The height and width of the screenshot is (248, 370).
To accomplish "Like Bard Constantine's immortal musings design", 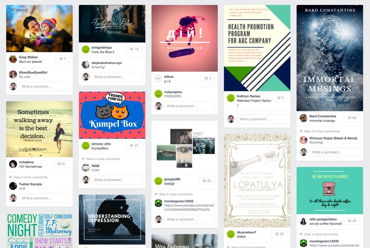I will pos(352,118).
